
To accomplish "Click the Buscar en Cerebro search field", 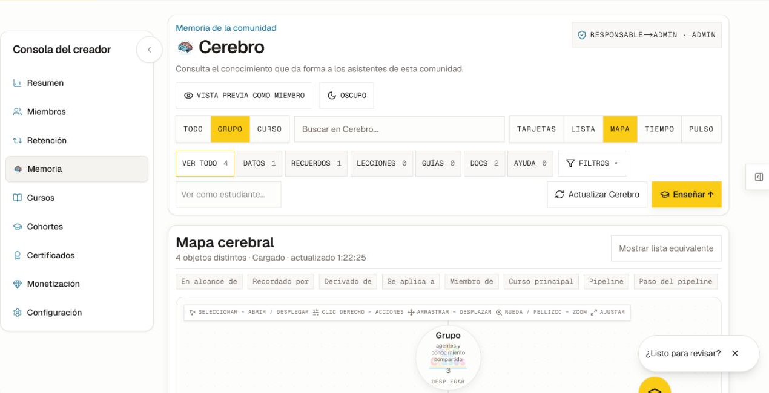I will pyautogui.click(x=400, y=129).
